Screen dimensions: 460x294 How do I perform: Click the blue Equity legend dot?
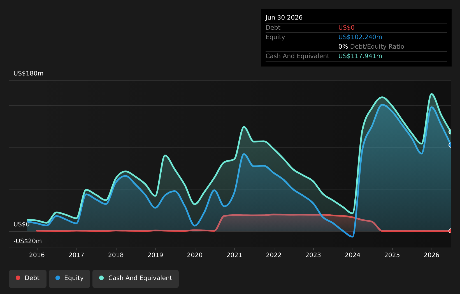coord(58,278)
